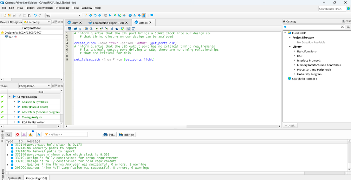Click the Stop Processing icon in toolbar
Screen dimensions: 351x180
click(106, 15)
